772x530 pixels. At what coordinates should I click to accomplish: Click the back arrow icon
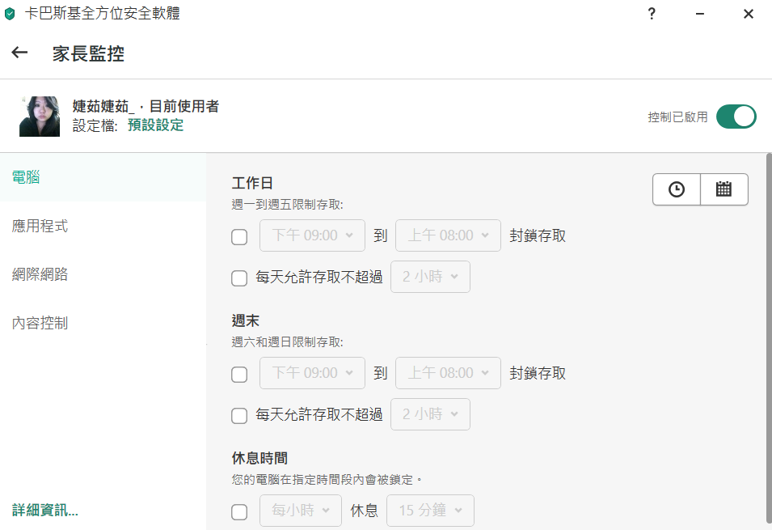pos(19,53)
